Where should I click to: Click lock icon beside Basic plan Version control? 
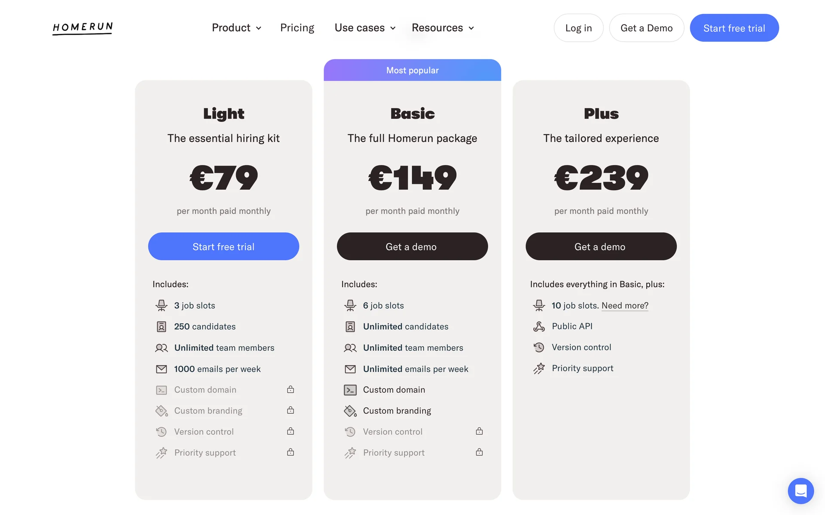click(x=479, y=431)
